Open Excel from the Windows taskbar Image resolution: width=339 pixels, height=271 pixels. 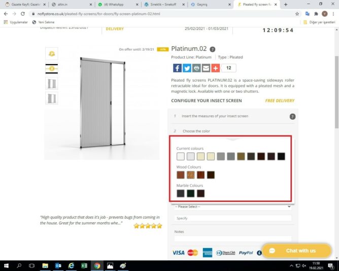pyautogui.click(x=84, y=265)
